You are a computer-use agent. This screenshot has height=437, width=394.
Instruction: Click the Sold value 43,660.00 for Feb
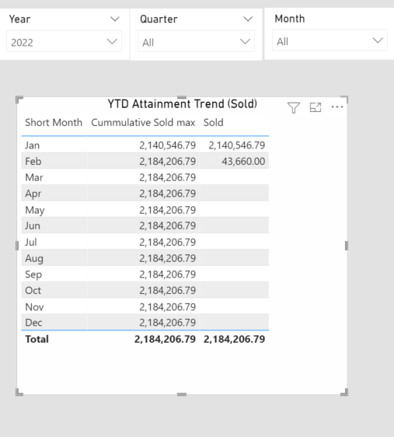point(243,162)
